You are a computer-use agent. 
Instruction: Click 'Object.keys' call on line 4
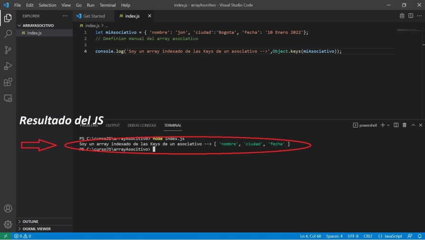click(286, 51)
